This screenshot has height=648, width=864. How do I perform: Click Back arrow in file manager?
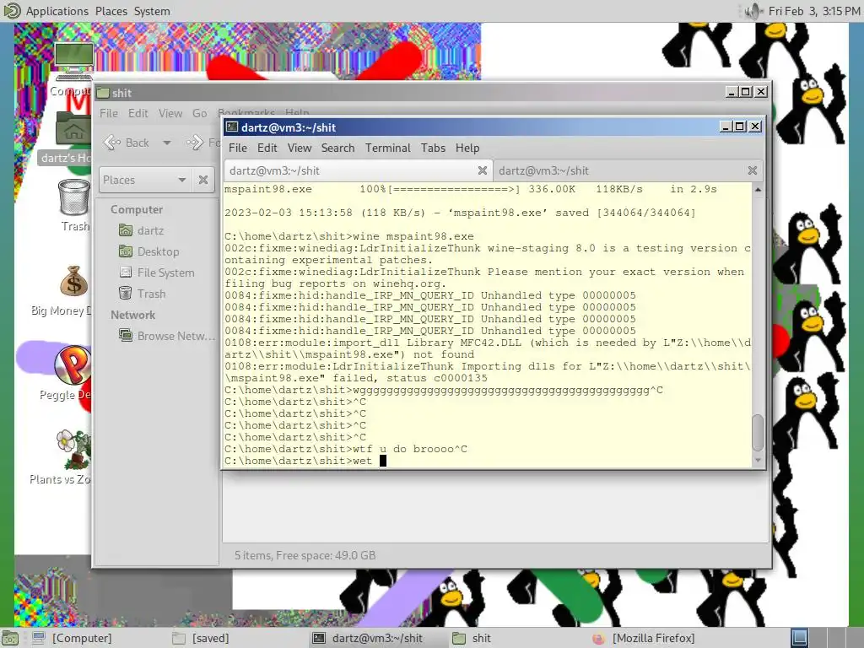pyautogui.click(x=127, y=143)
